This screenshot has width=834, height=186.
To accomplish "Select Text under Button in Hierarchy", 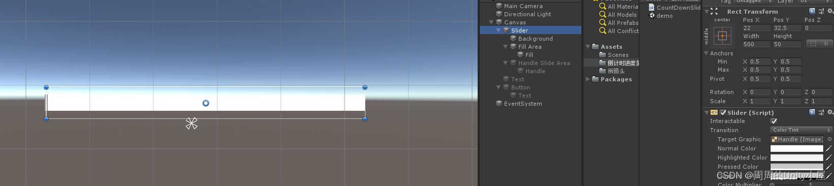I will pyautogui.click(x=524, y=96).
